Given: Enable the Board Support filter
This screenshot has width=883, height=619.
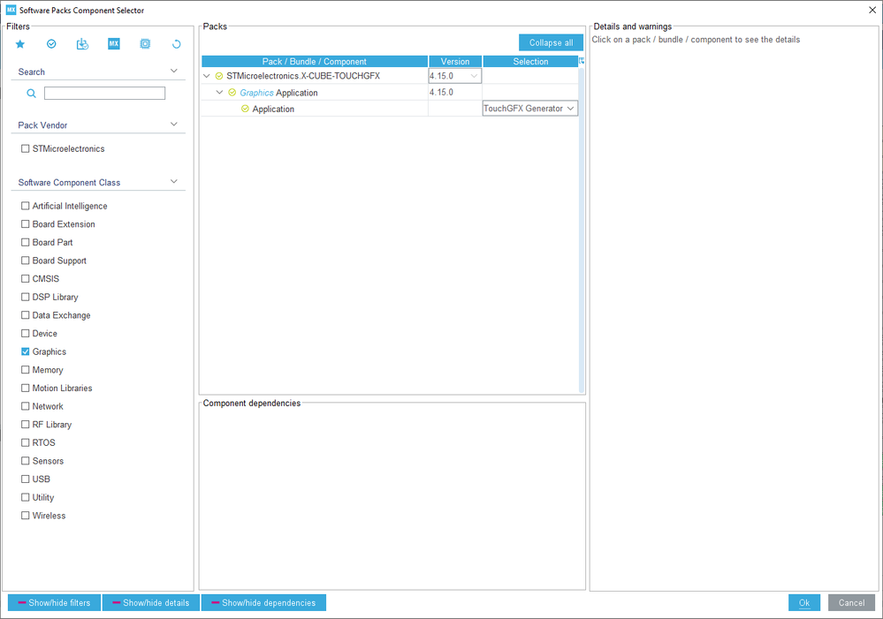Looking at the screenshot, I should tap(26, 260).
